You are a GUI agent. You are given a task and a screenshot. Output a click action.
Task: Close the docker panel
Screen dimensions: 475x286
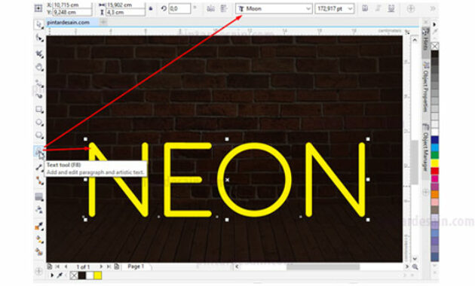click(425, 22)
